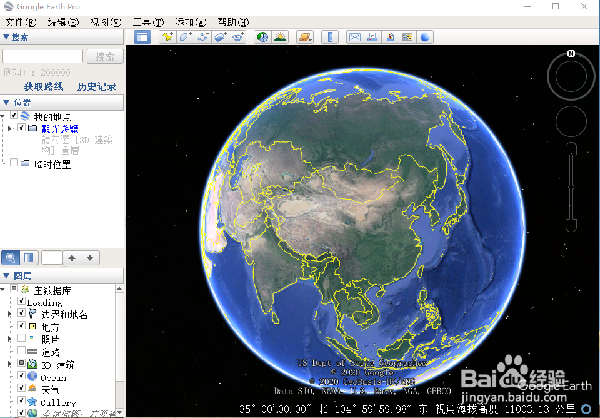The image size is (600, 418).
Task: Open the 添加(A) menu
Action: [x=191, y=23]
